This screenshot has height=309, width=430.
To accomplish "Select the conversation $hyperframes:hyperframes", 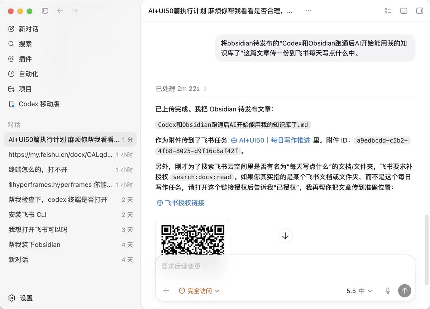I will [x=71, y=185].
